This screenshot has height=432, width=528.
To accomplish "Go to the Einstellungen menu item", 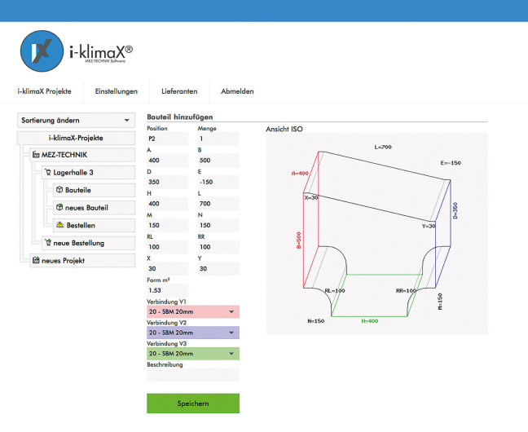I will click(111, 91).
